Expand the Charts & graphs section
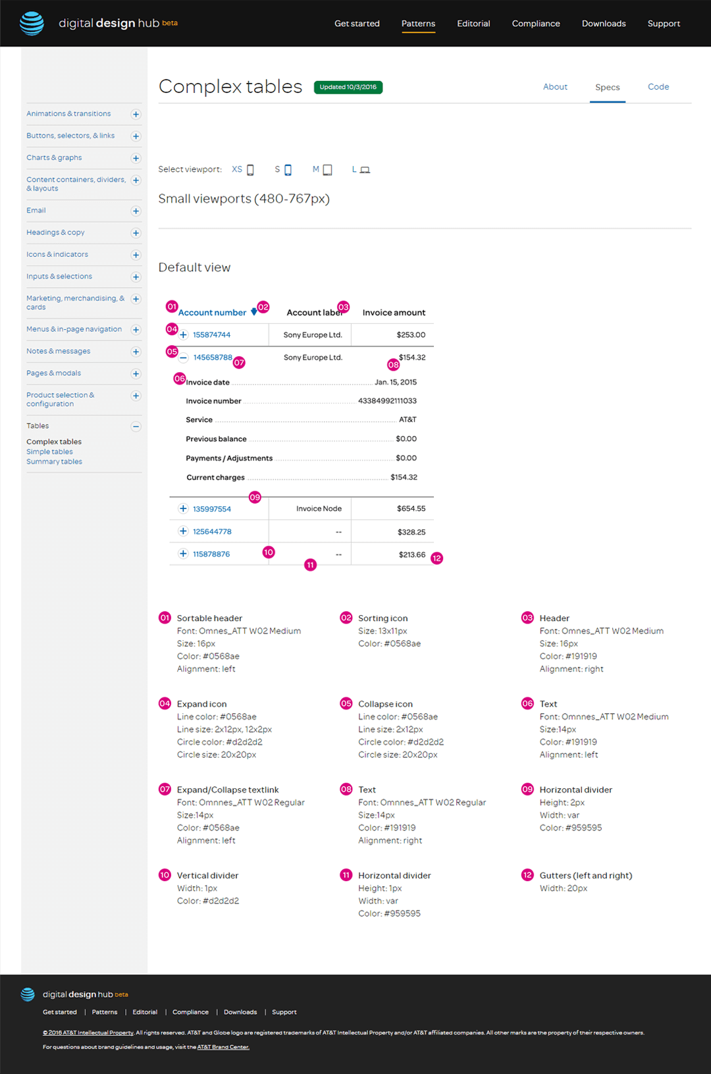 136,158
